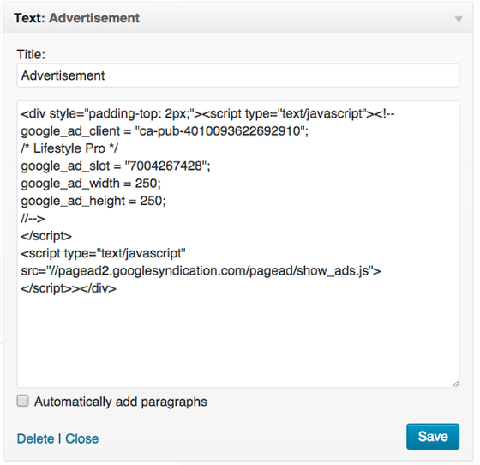Collapse the Text: Advertisement widget arrow

459,20
